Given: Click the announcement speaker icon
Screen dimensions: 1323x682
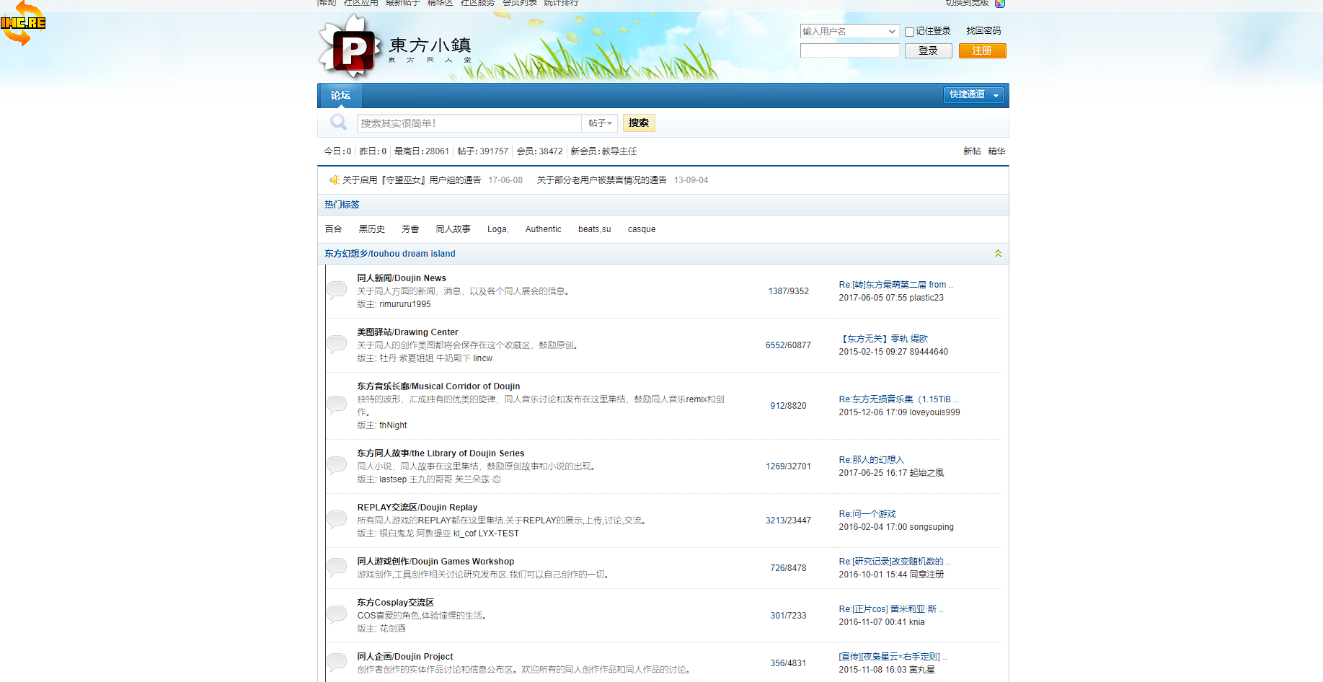Looking at the screenshot, I should coord(334,180).
